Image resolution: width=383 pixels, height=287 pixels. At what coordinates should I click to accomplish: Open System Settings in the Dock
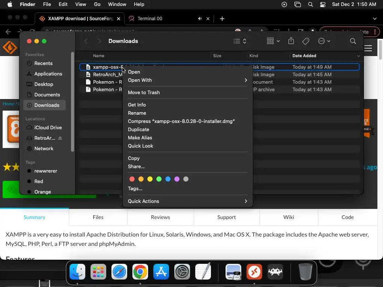182,272
